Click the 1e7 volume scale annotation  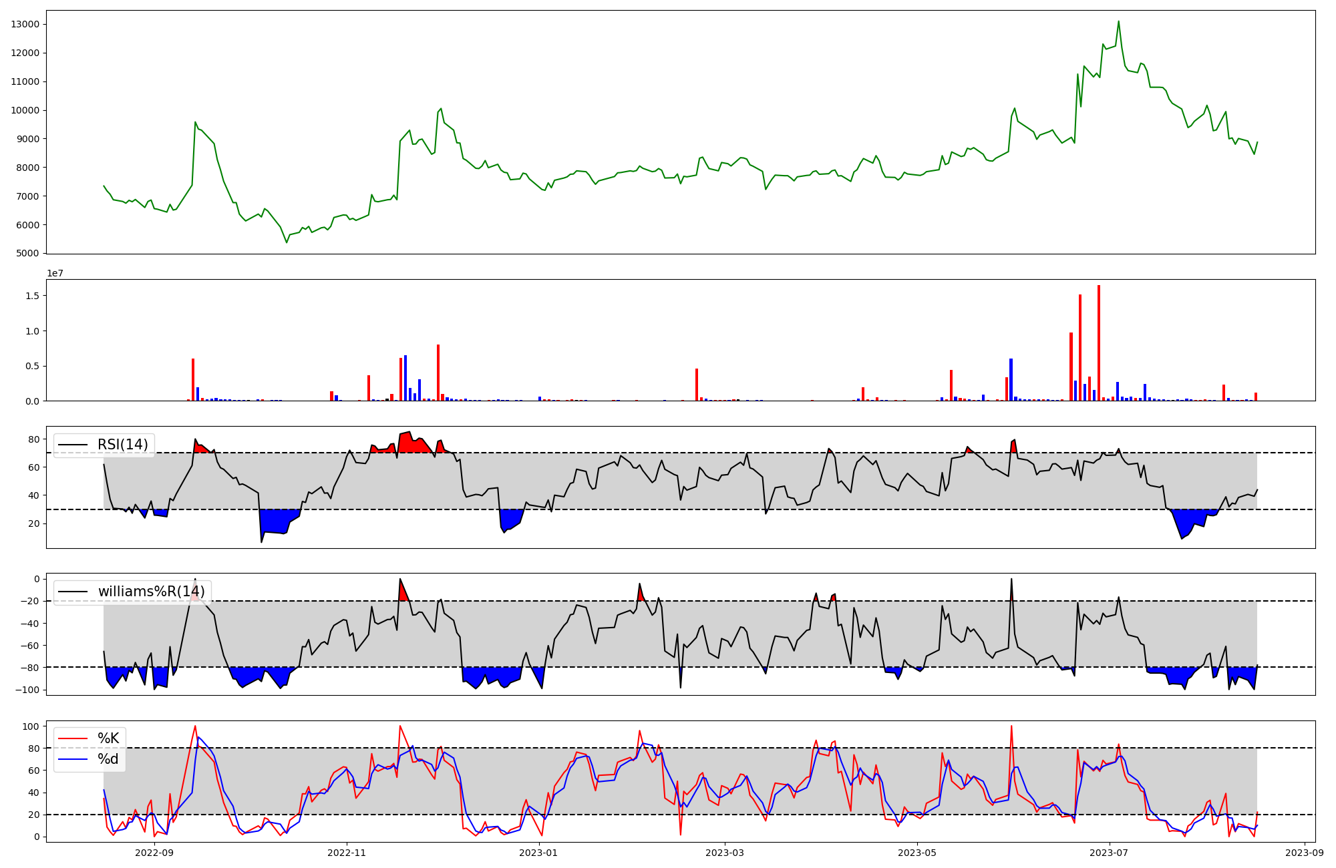tap(55, 273)
